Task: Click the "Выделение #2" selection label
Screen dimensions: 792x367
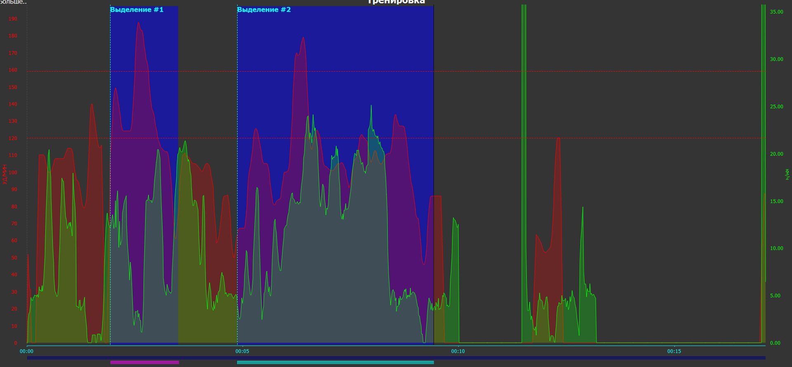Action: click(x=264, y=10)
